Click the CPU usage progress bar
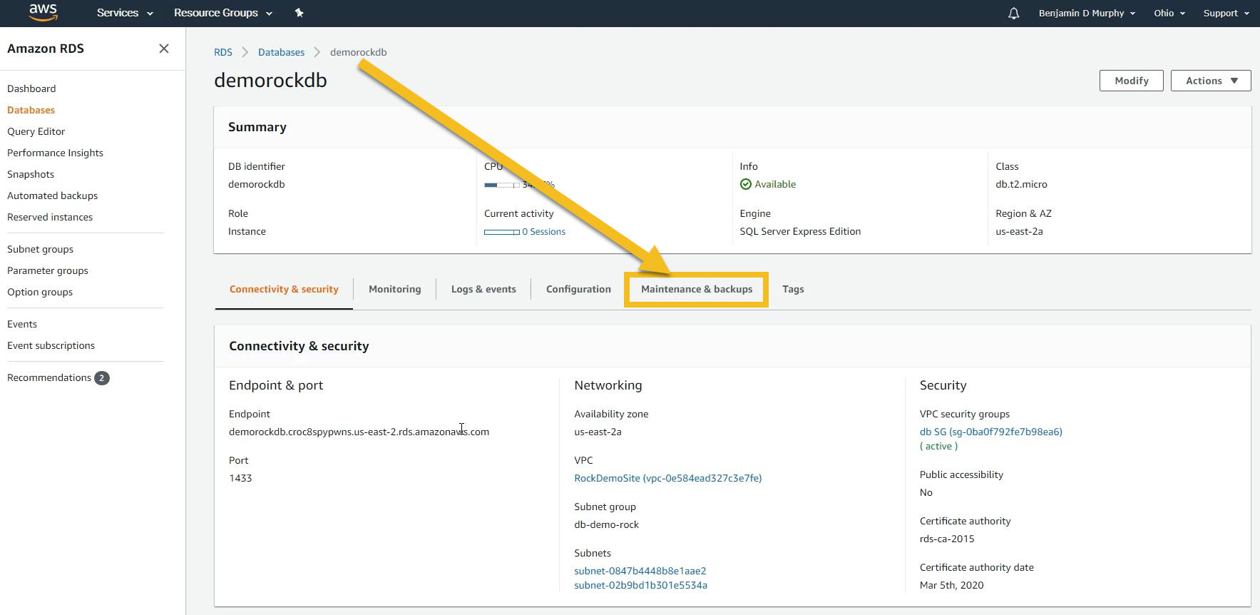This screenshot has height=615, width=1260. pyautogui.click(x=501, y=185)
